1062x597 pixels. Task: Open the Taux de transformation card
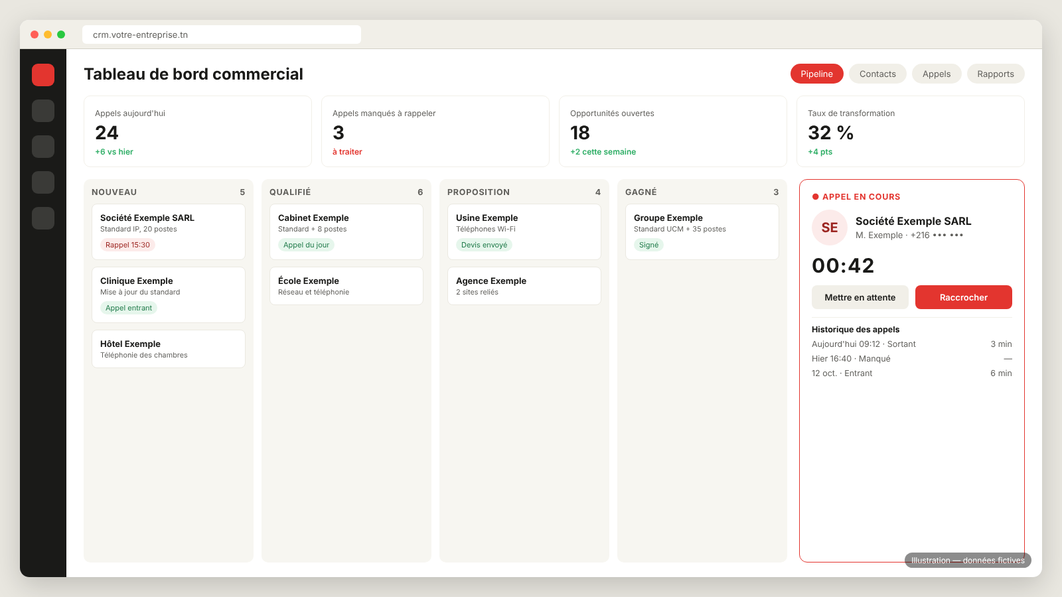[x=911, y=131]
